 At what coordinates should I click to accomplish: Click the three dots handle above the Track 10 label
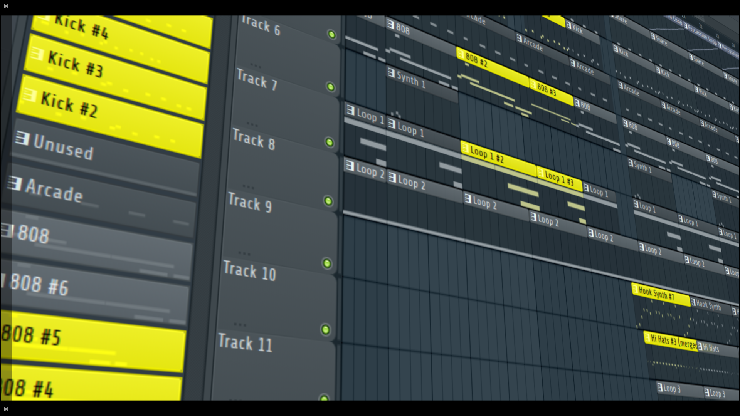[244, 253]
